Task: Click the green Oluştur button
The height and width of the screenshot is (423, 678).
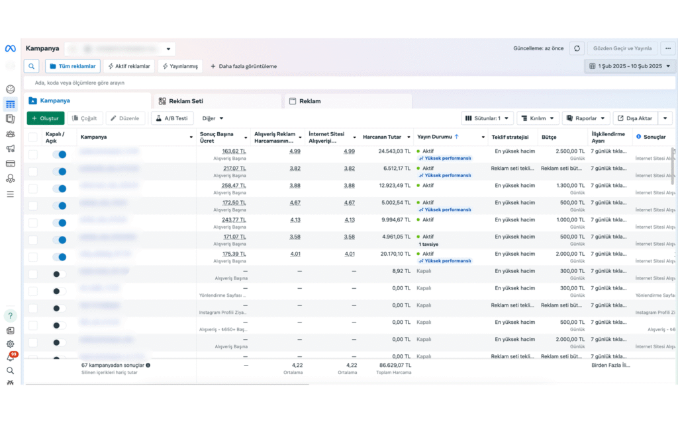Action: click(x=45, y=118)
